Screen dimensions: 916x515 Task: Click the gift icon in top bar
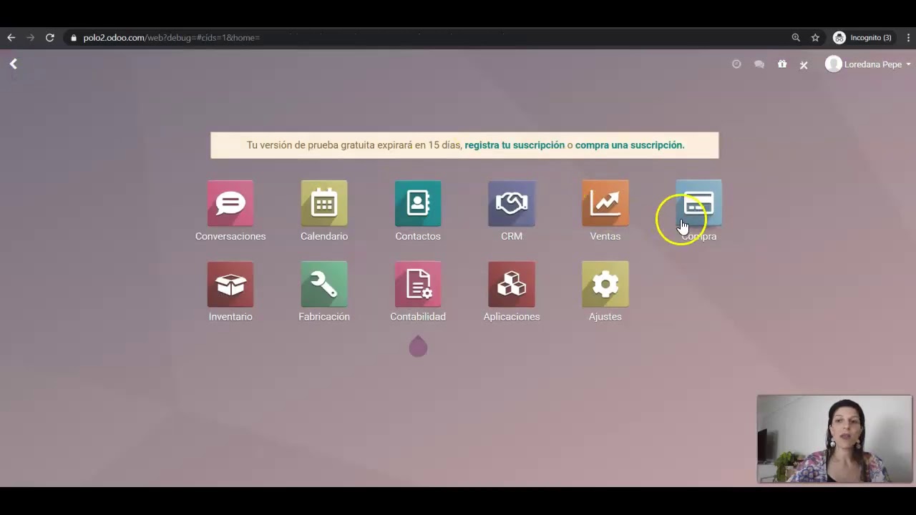pyautogui.click(x=782, y=64)
